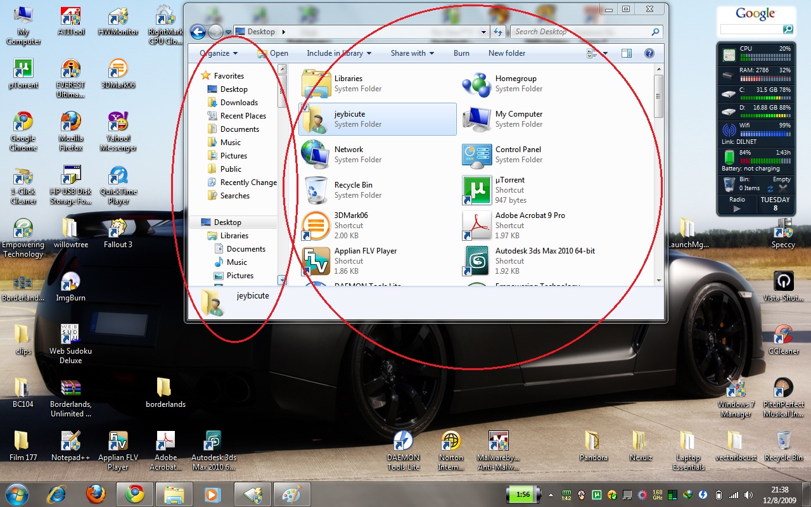Click the 'jeybicute' label in details pane
The height and width of the screenshot is (507, 811).
point(253,296)
